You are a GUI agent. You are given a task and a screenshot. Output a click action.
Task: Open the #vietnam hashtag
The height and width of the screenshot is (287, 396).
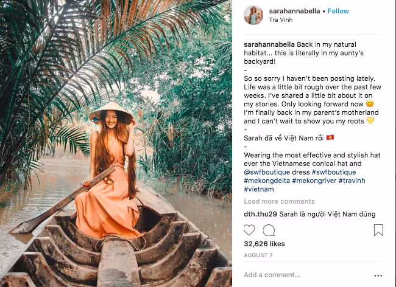pyautogui.click(x=258, y=189)
